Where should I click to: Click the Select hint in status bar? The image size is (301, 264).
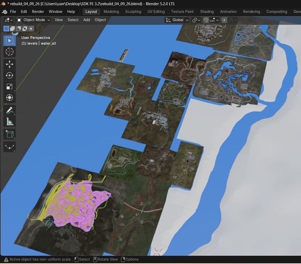click(x=82, y=259)
